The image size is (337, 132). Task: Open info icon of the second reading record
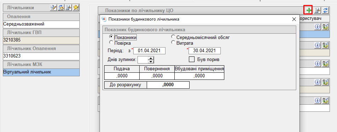[x=318, y=45]
